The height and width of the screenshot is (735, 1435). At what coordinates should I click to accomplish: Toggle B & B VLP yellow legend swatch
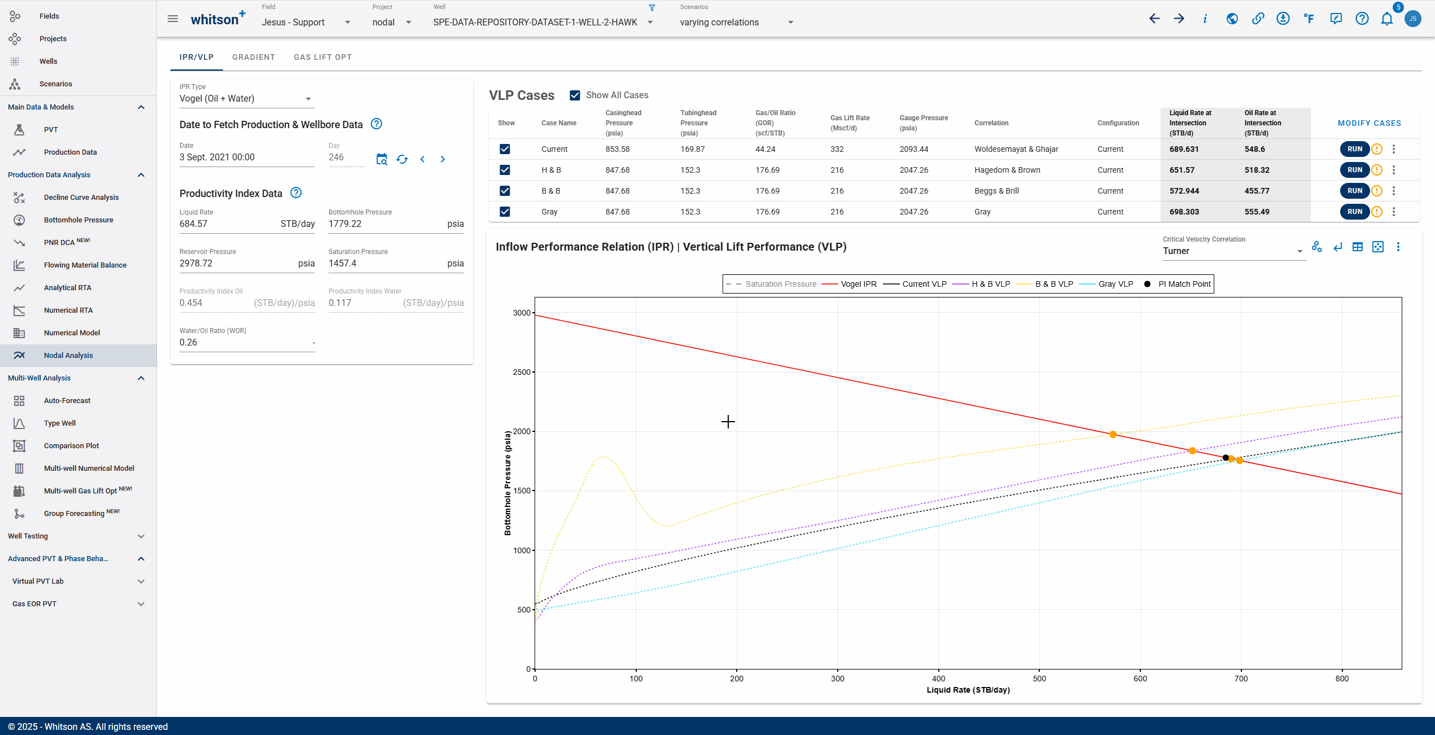click(x=1024, y=284)
